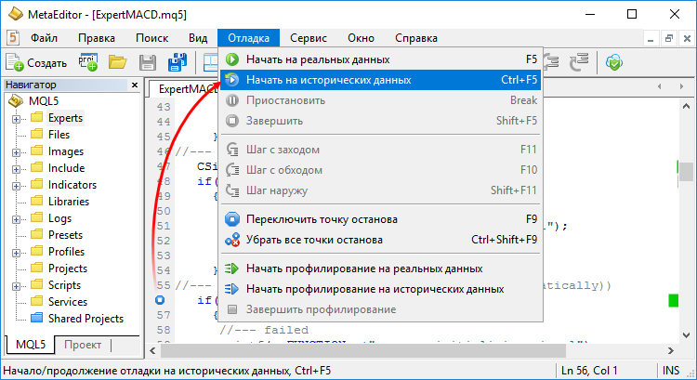Click the green shield icon in toolbar

tap(614, 62)
